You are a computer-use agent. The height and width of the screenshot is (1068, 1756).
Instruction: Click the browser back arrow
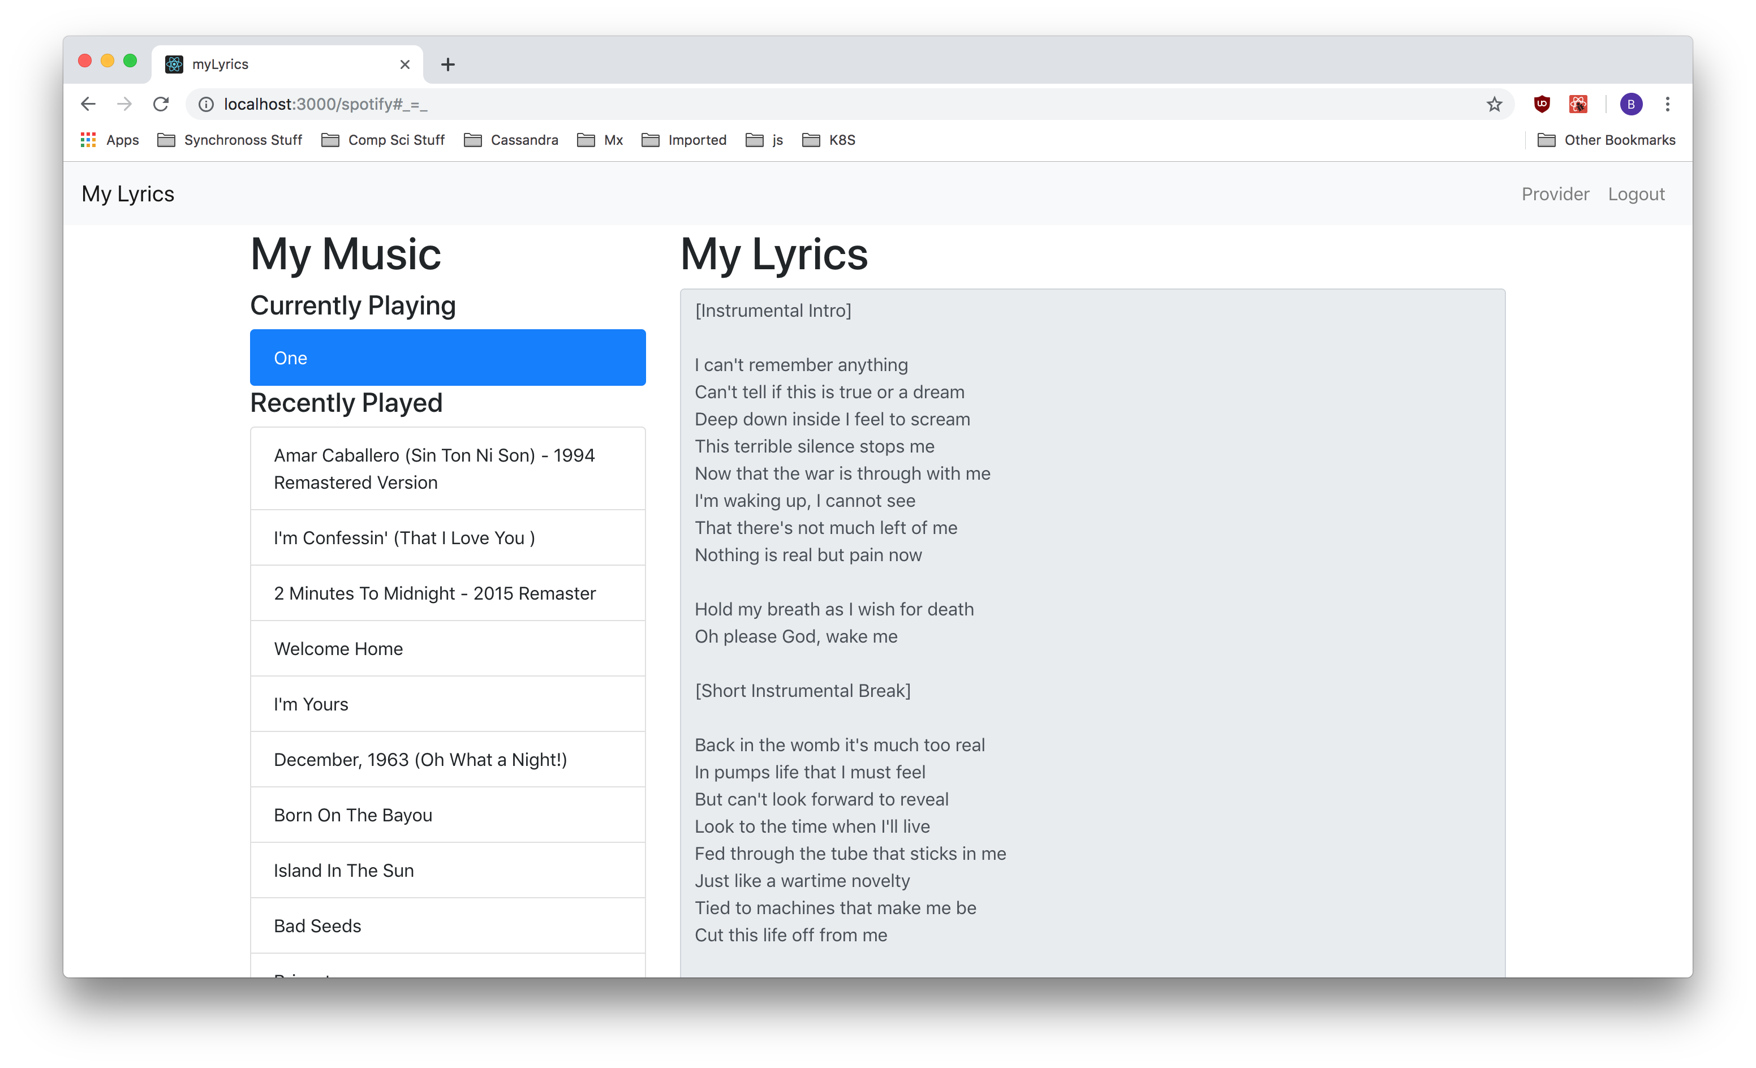pos(88,104)
